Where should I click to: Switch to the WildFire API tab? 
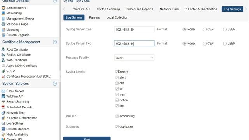click(x=82, y=9)
